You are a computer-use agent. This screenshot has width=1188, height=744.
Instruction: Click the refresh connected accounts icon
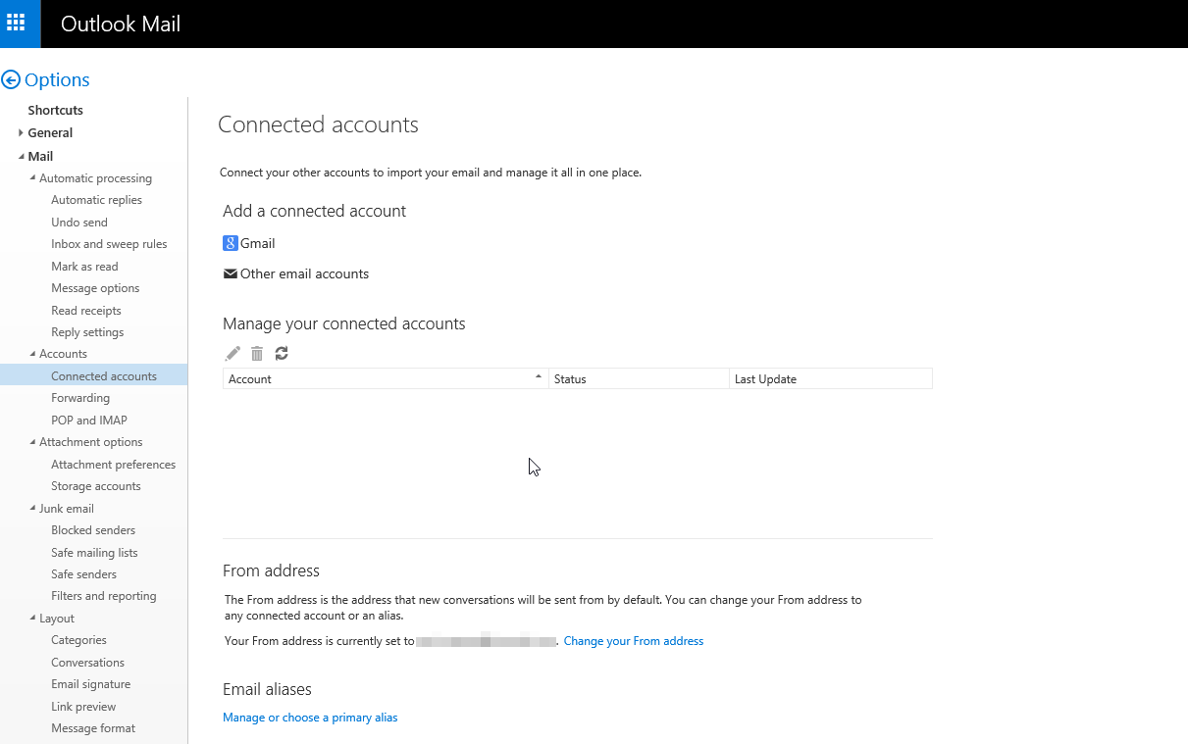pos(282,353)
